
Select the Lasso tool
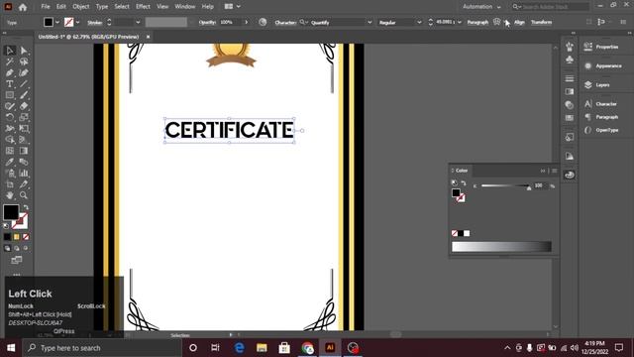click(24, 61)
